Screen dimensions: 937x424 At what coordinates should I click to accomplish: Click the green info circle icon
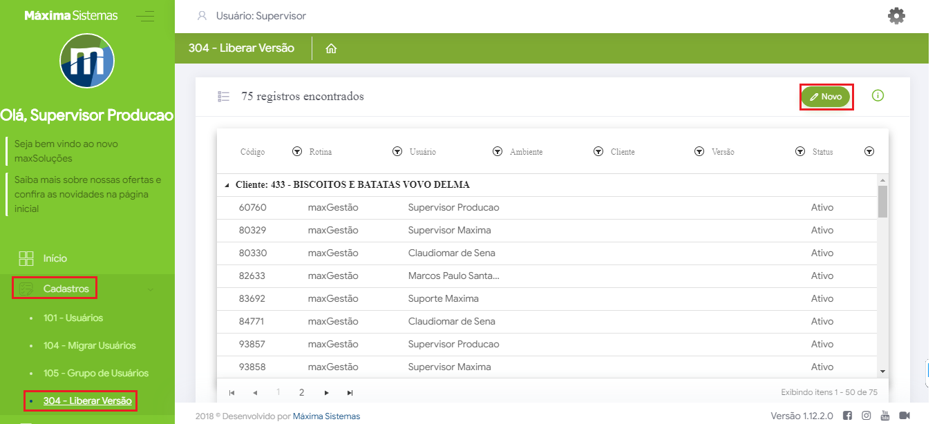click(x=878, y=96)
